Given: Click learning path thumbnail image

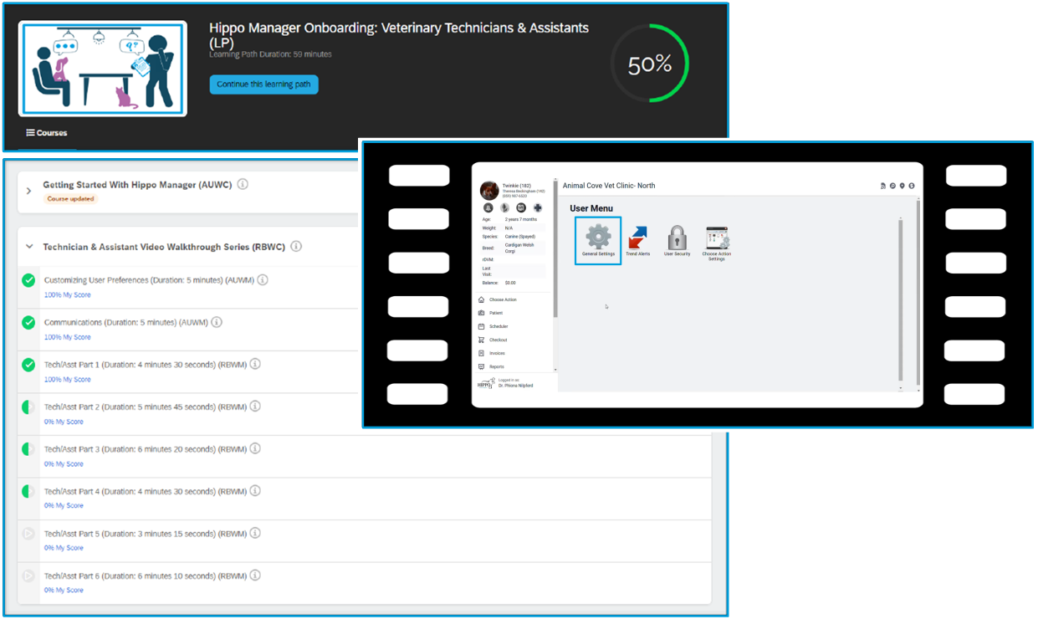Looking at the screenshot, I should coord(103,69).
